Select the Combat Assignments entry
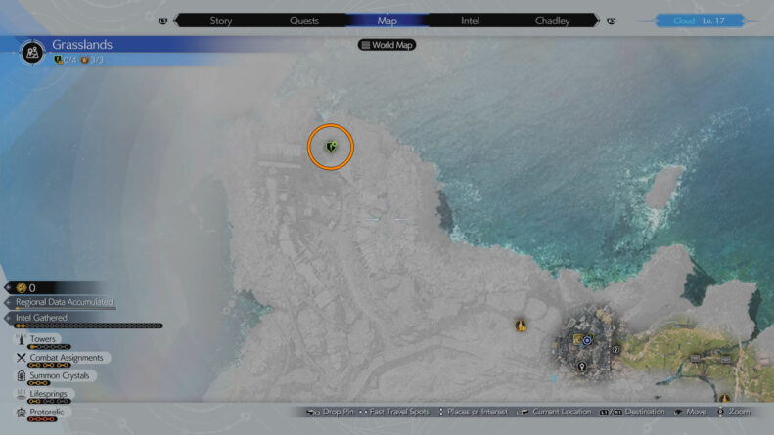 tap(63, 358)
